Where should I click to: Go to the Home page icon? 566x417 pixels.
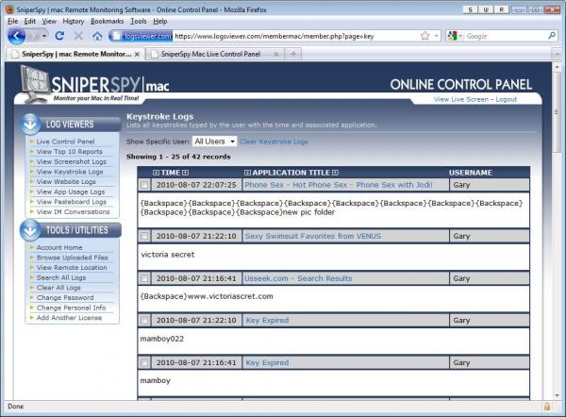[x=97, y=36]
